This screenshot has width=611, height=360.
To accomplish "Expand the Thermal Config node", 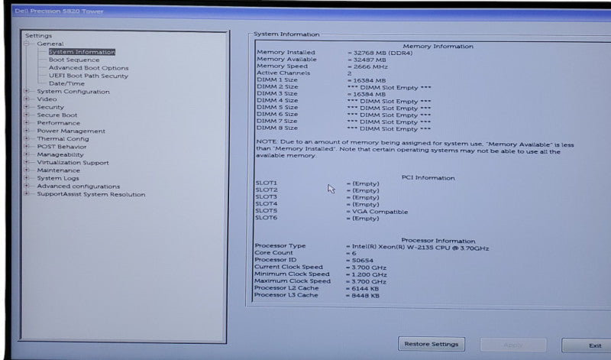I will click(27, 138).
